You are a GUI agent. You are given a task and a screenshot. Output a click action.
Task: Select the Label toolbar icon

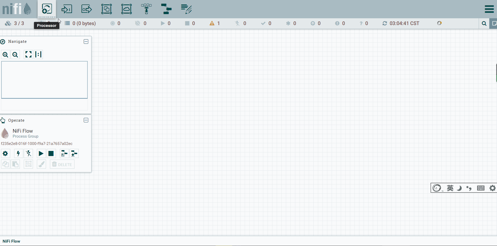click(x=186, y=9)
